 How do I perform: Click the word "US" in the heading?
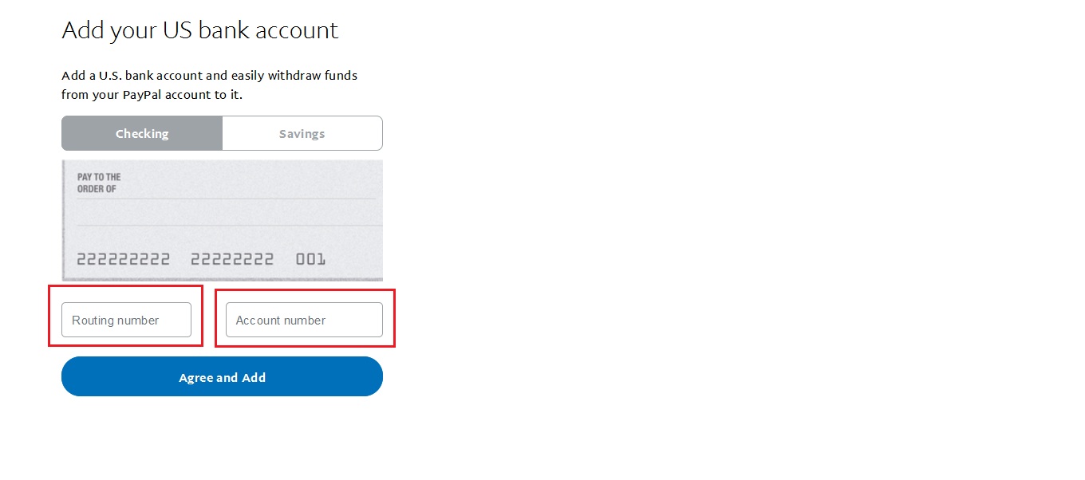point(177,30)
